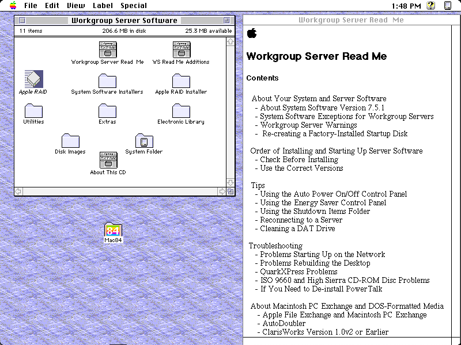Open the View menu
Screen dimensions: 461x345
coord(76,5)
